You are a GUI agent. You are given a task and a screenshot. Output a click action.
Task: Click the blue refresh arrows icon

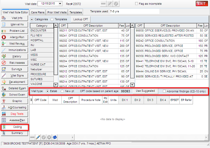tap(55, 137)
